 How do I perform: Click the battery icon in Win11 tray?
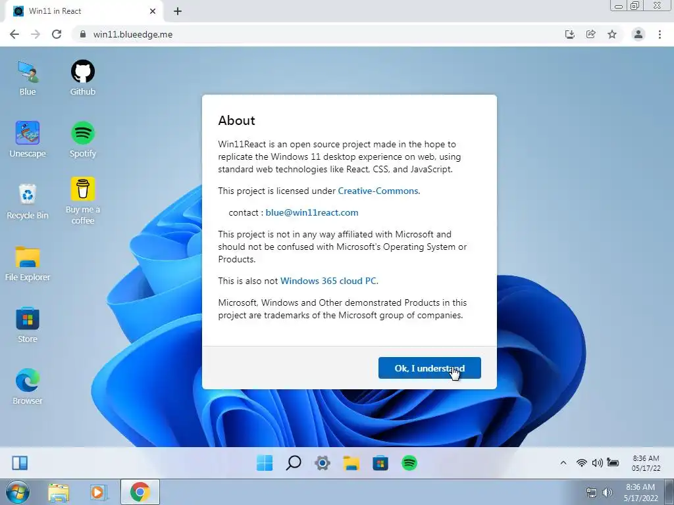tap(613, 462)
